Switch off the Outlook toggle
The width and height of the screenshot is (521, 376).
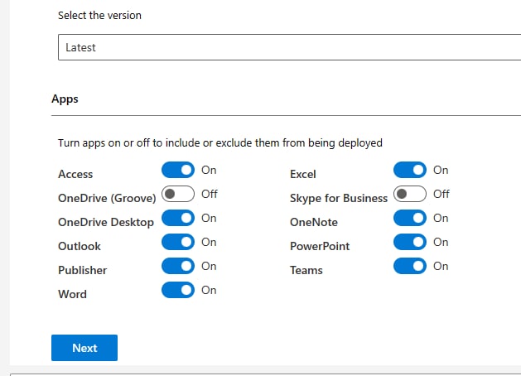(178, 242)
